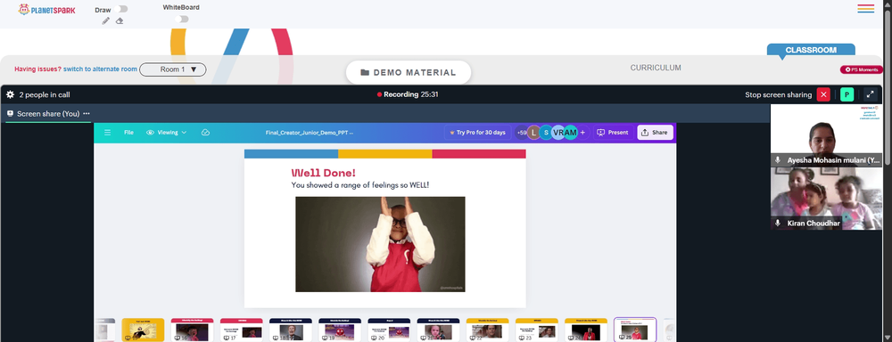Click the three dots beside Screen share
Screen dimensions: 892x342
pos(87,114)
